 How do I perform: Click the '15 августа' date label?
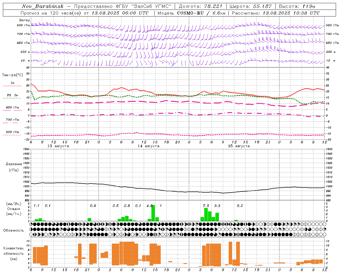[239, 146]
